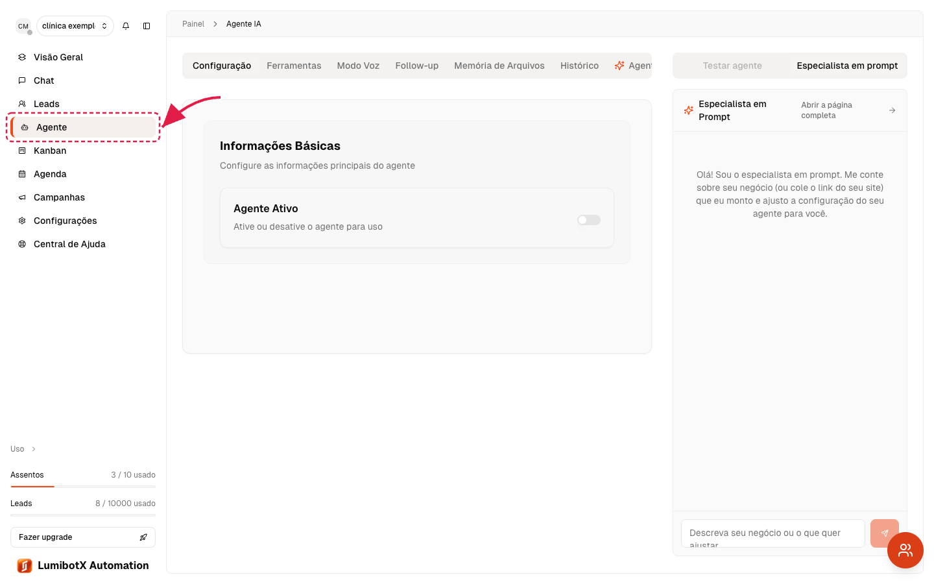Switch to the Ferramentas tab
This screenshot has width=934, height=584.
tap(294, 66)
